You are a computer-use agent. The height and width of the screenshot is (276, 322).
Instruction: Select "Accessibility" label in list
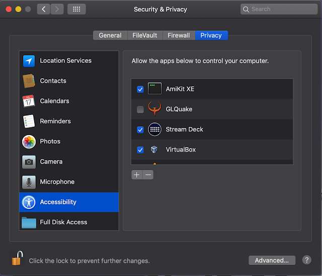point(58,202)
